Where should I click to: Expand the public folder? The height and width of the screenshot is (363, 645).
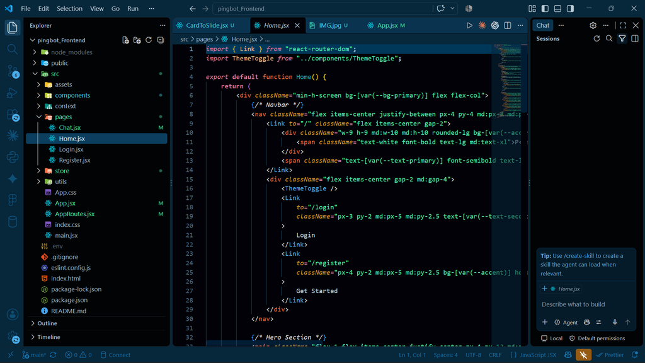click(60, 63)
